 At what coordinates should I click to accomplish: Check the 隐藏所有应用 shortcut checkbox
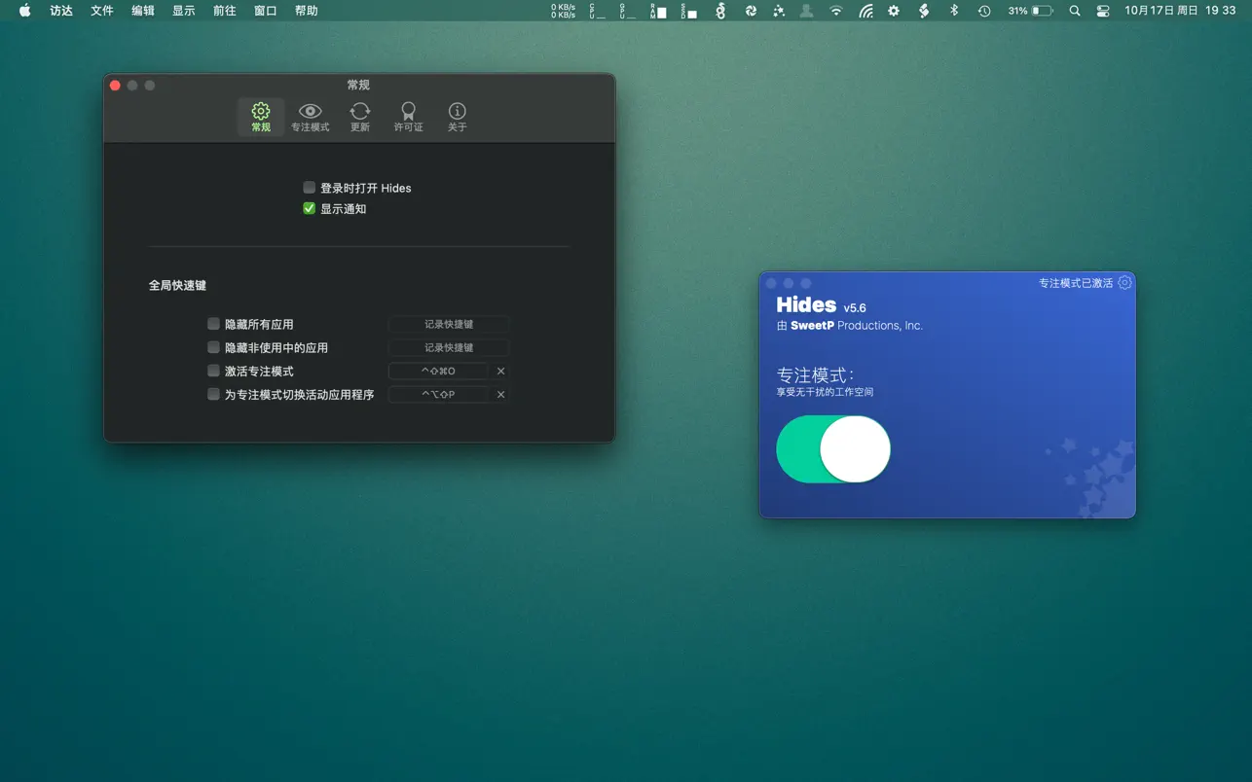click(x=213, y=324)
